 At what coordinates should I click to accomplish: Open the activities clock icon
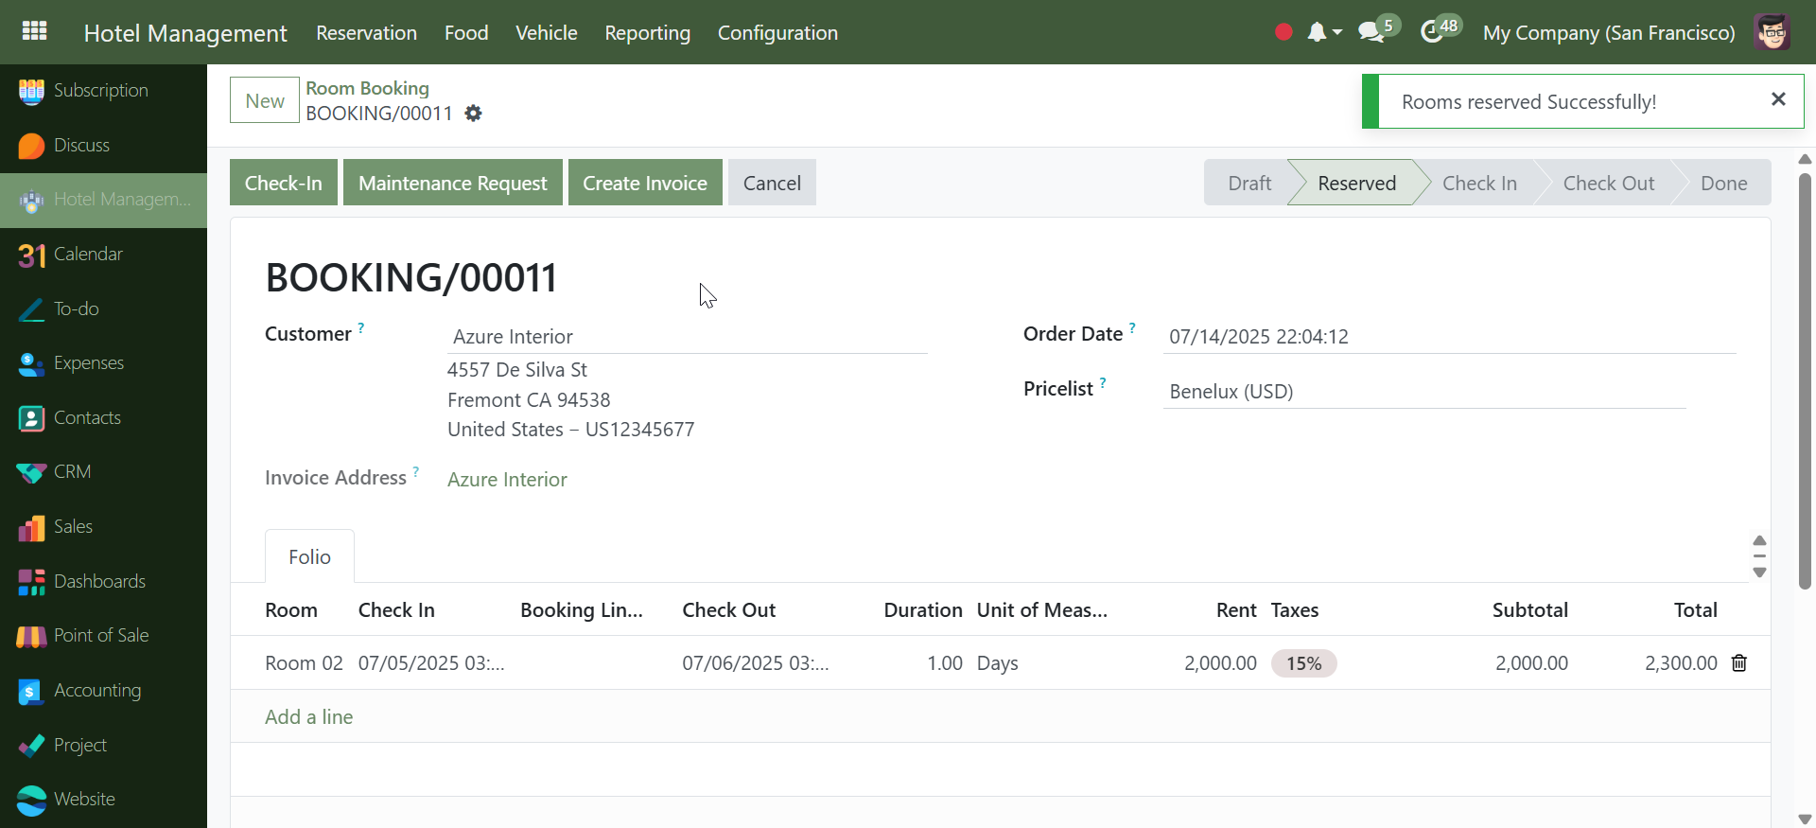1432,32
